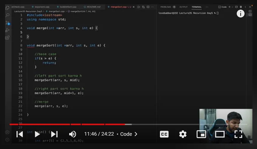The height and width of the screenshot is (149, 257).
Task: Click the 11:46 / 24:22 time display
Action: [x=99, y=134]
